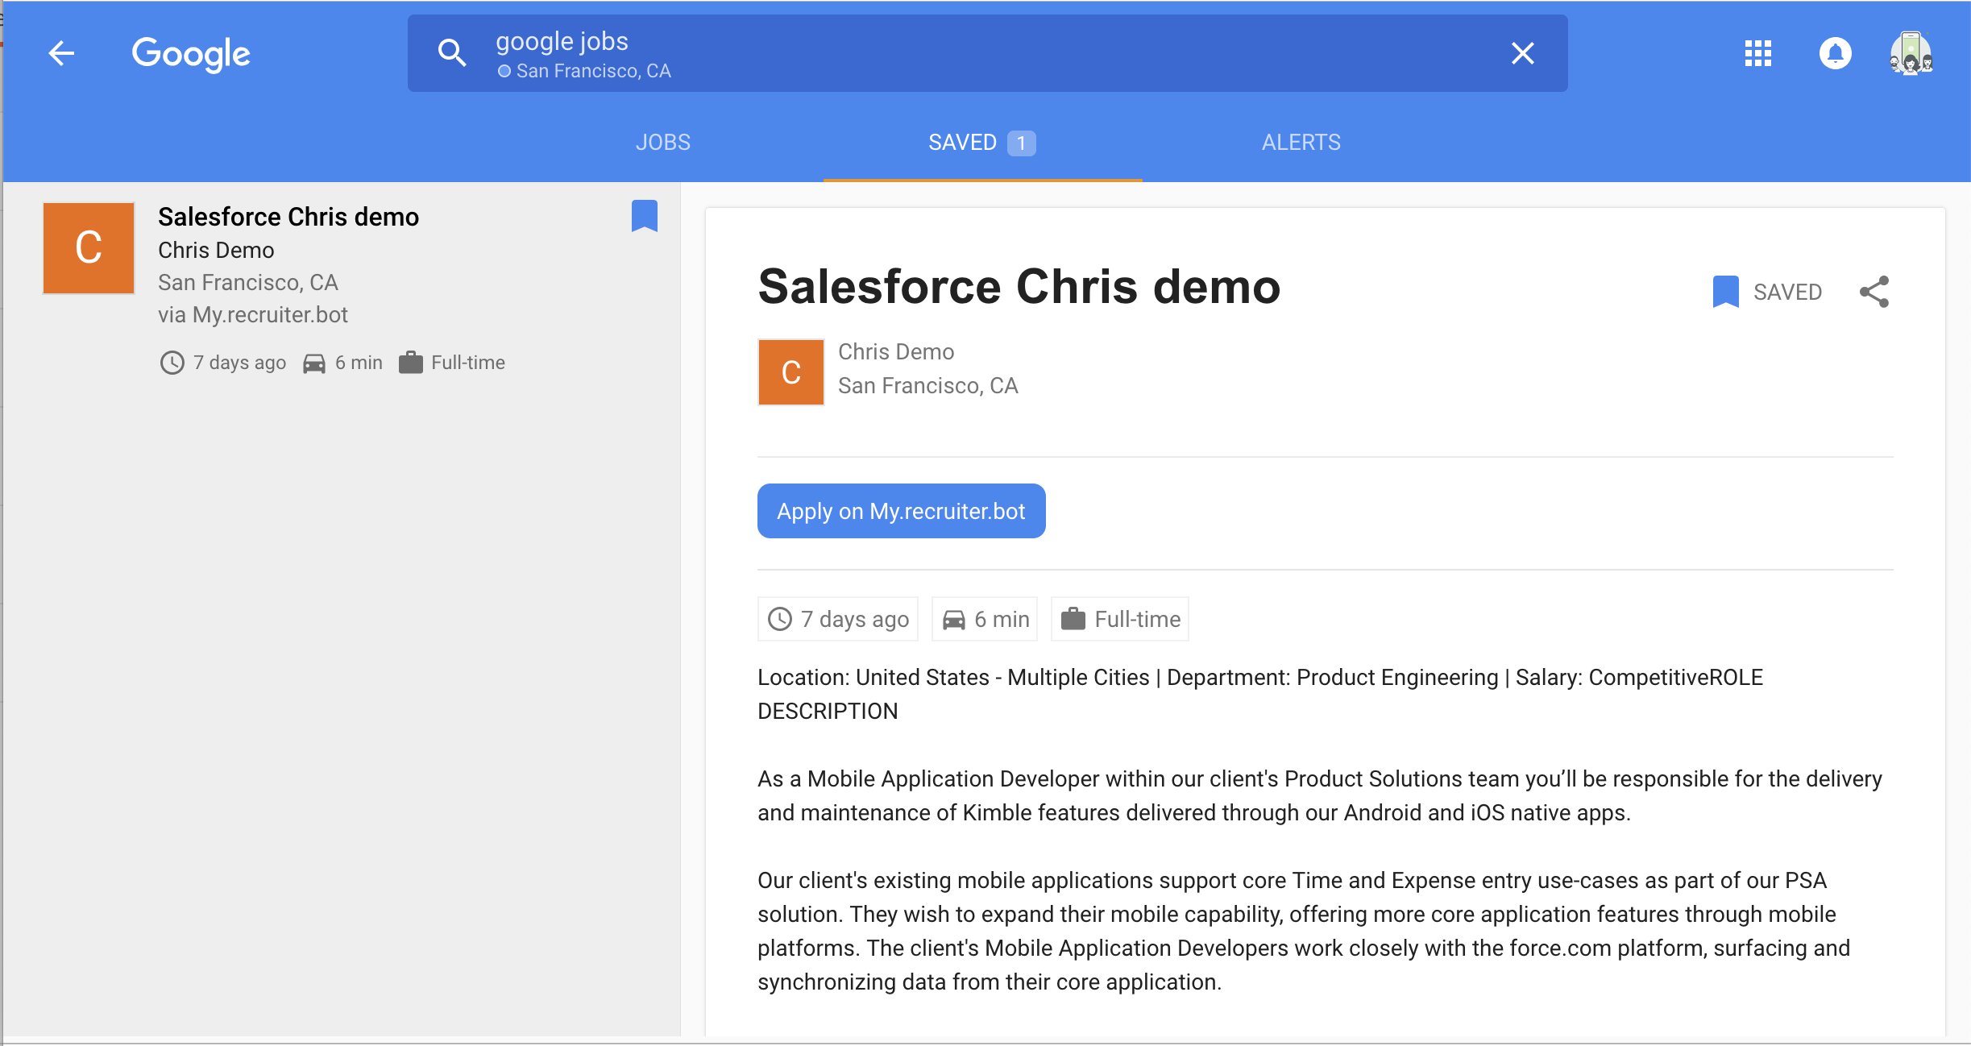Image resolution: width=1971 pixels, height=1046 pixels.
Task: Unsave job via list bookmark icon
Action: point(645,216)
